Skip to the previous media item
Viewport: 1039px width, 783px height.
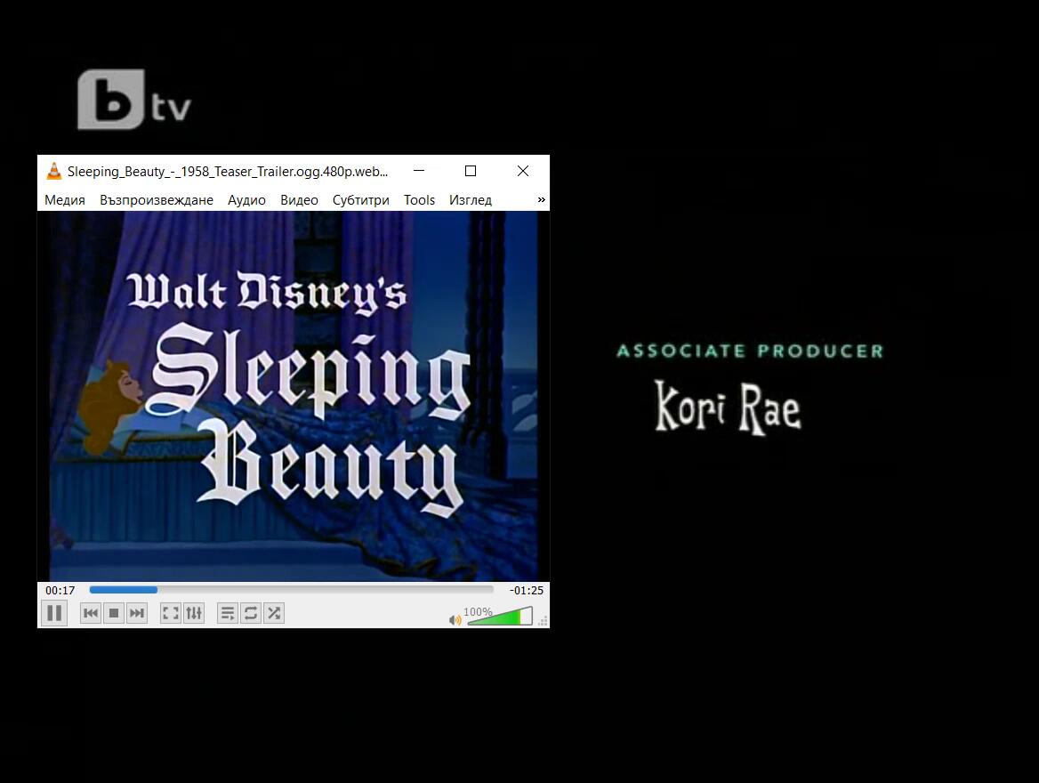pos(91,613)
